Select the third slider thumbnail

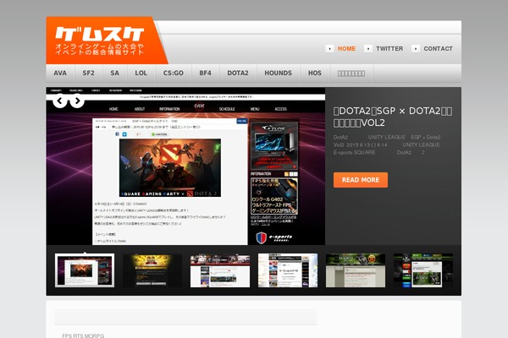pos(220,270)
